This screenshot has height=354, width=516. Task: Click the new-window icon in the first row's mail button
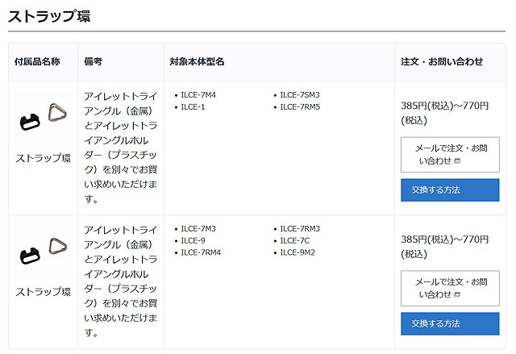(457, 161)
